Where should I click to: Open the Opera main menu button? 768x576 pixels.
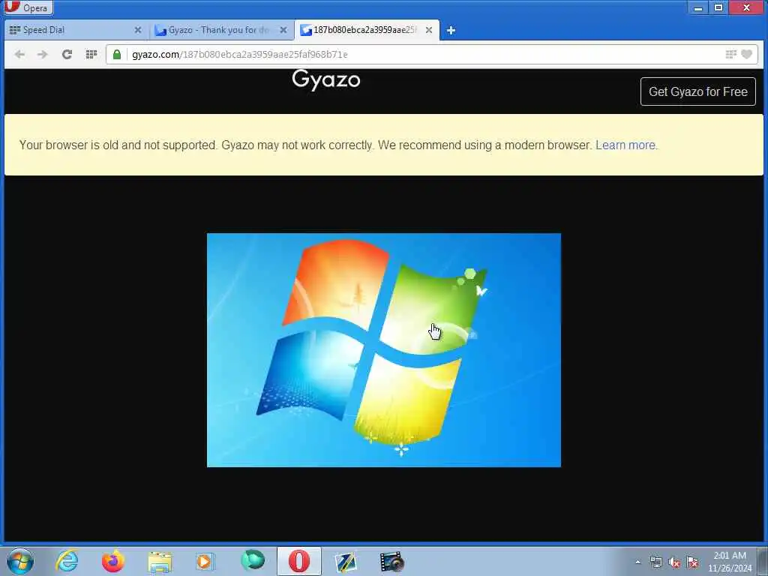click(x=27, y=7)
